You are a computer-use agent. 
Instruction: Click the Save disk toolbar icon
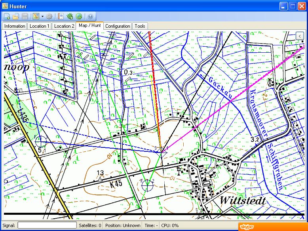click(25, 17)
